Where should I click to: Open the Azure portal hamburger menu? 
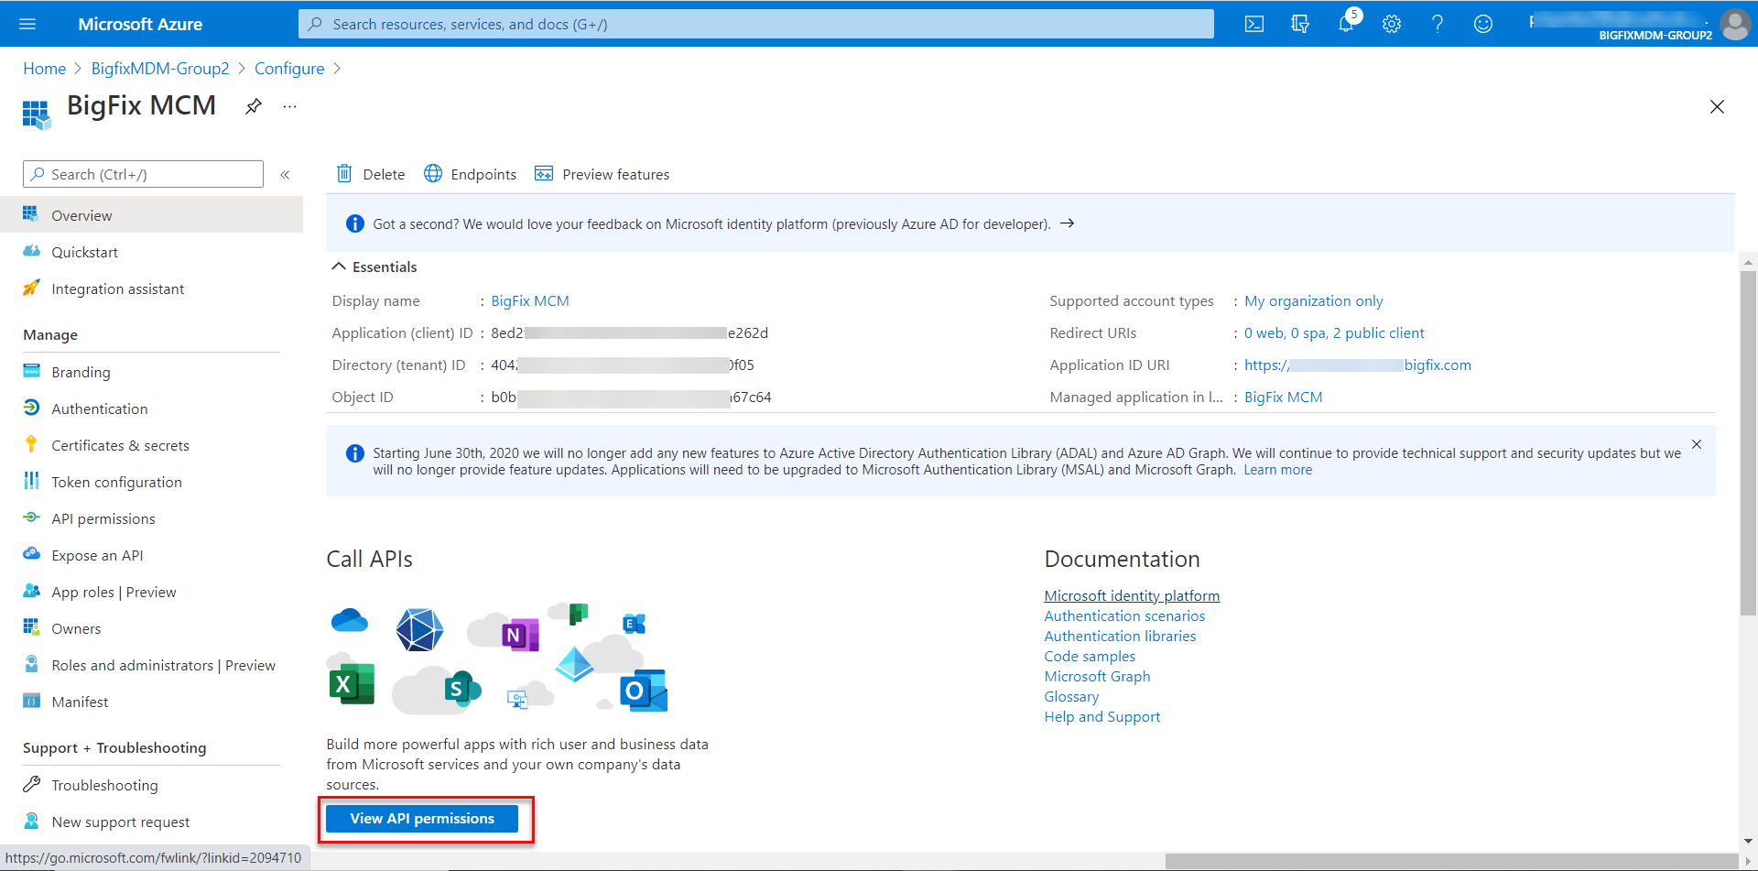point(27,24)
